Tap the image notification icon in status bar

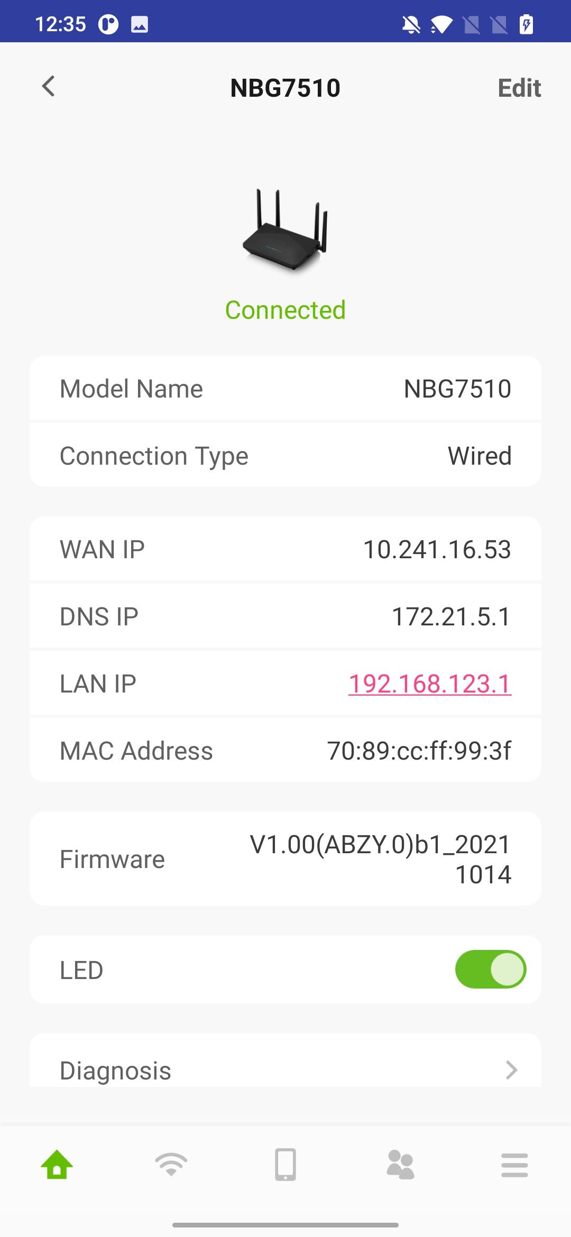pos(140,24)
